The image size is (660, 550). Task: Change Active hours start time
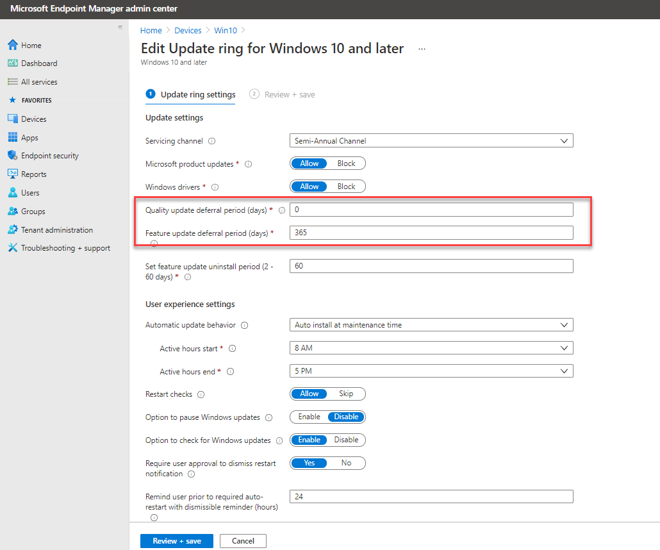tap(431, 347)
